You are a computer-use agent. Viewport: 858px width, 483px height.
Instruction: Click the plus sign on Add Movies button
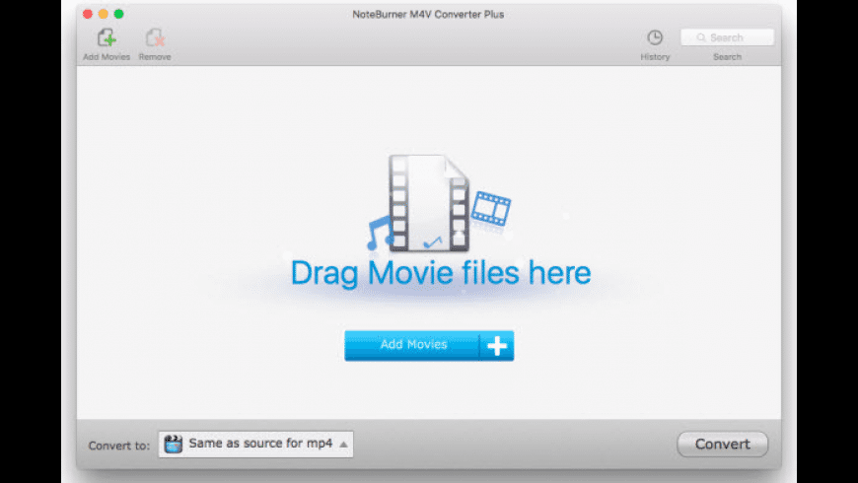click(x=497, y=346)
